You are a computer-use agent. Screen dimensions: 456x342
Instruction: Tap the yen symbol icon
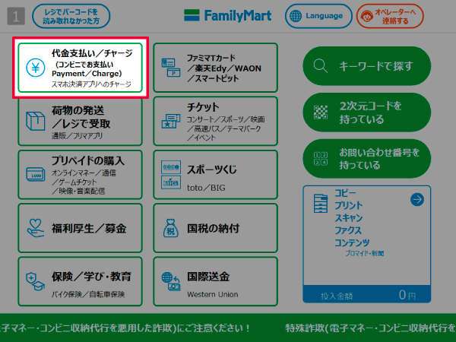coord(36,68)
